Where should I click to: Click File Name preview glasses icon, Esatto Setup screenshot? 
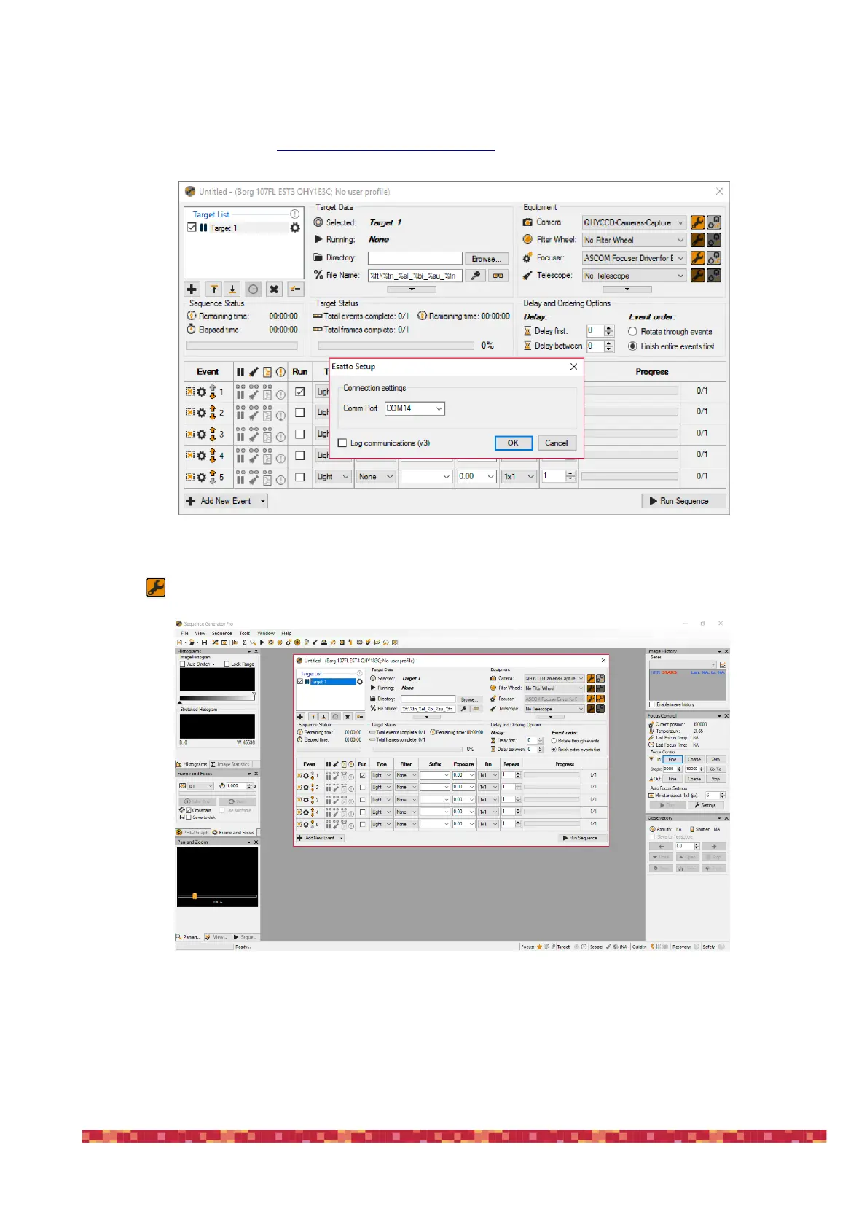click(x=498, y=276)
